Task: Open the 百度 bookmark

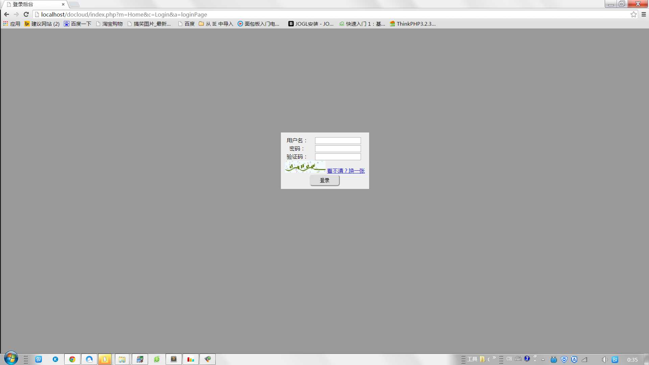Action: (186, 24)
